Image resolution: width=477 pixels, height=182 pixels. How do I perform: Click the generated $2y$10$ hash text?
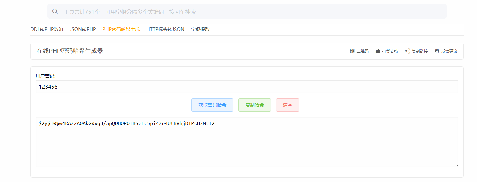pyautogui.click(x=127, y=123)
